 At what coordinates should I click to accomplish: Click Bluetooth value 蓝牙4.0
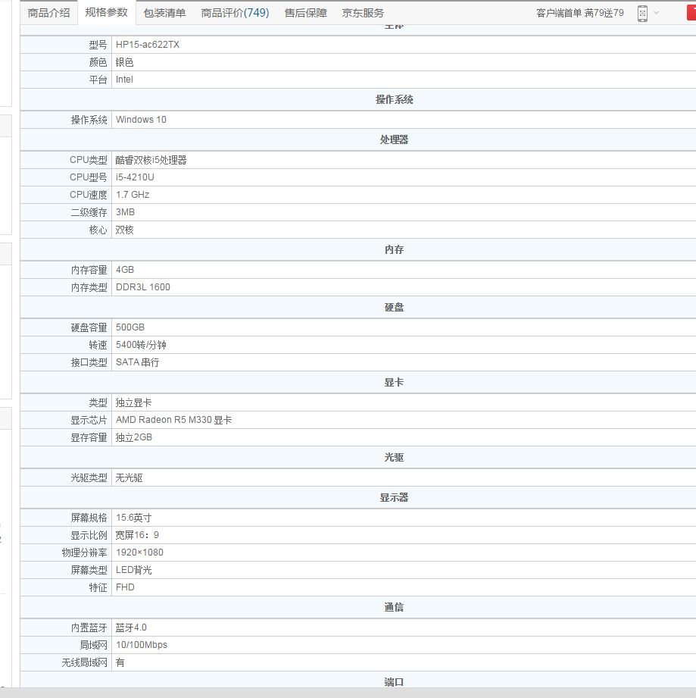click(131, 628)
